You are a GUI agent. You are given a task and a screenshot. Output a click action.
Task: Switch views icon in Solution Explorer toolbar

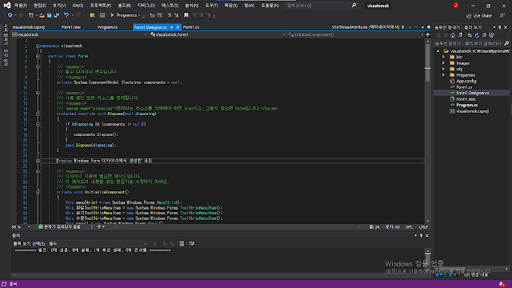click(460, 35)
